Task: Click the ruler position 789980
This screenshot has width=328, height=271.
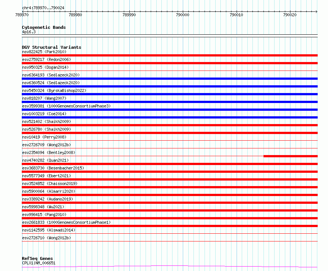Action: pos(75,15)
